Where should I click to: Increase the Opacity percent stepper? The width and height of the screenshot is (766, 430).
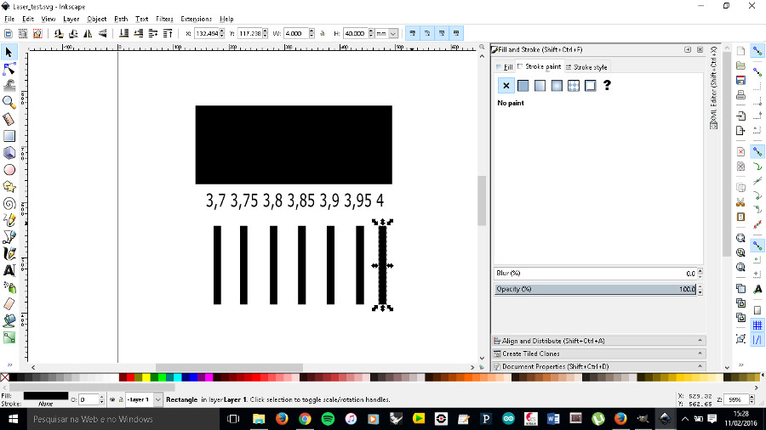tap(700, 286)
